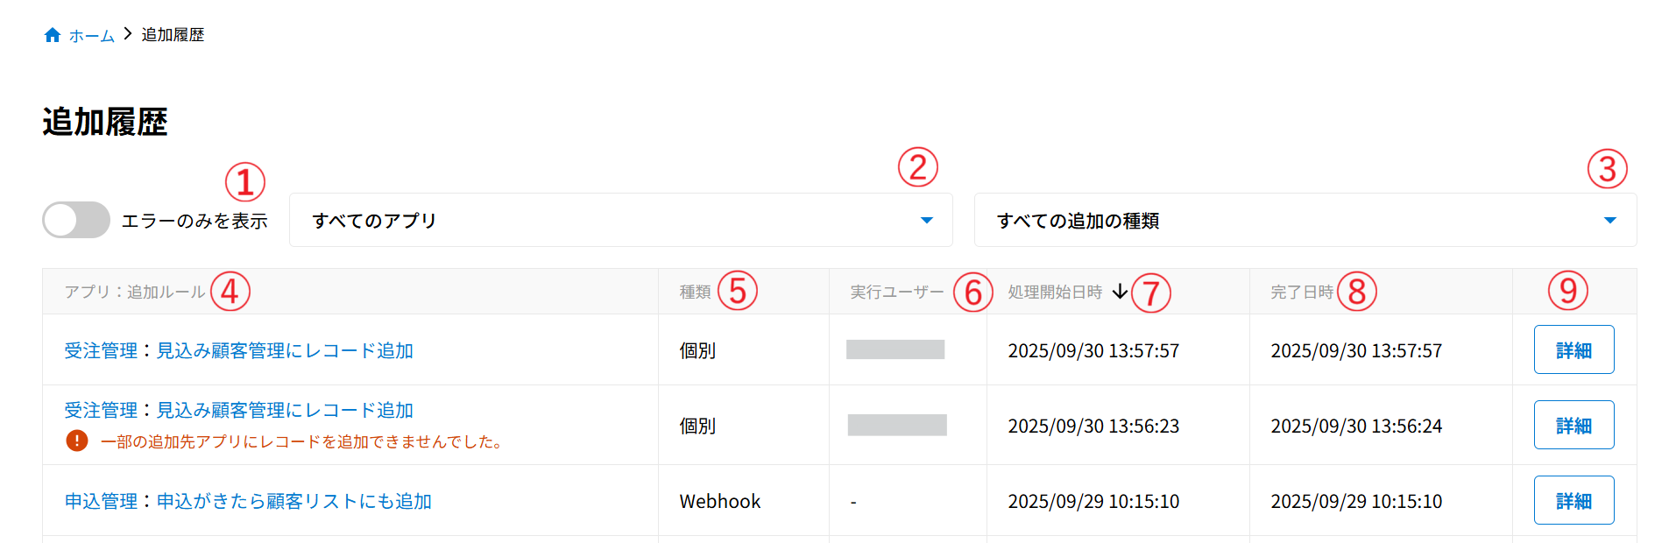1676x543 pixels.
Task: Open the first 受注管理 rule link
Action: [x=238, y=350]
